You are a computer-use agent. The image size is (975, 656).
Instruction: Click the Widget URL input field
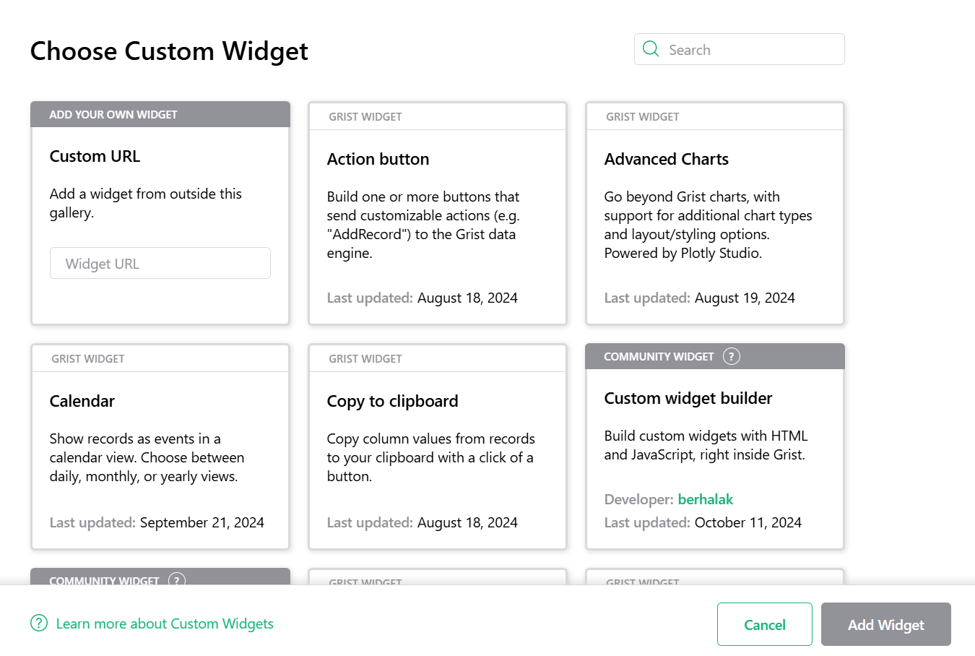click(160, 263)
